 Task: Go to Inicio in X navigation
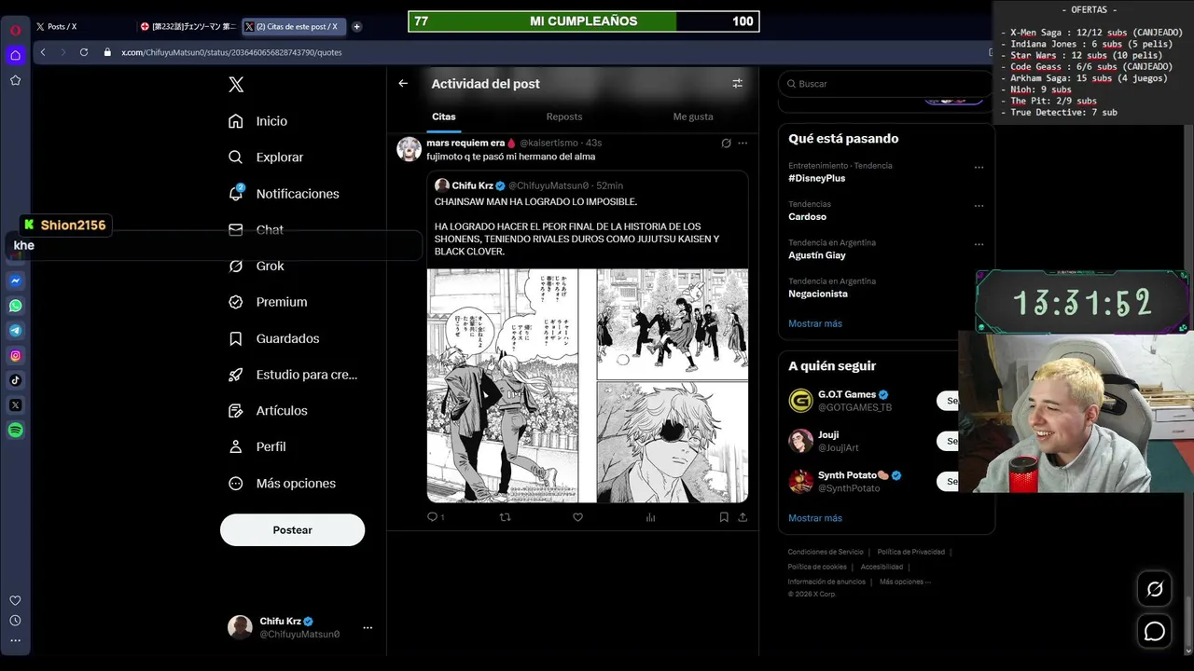258,121
